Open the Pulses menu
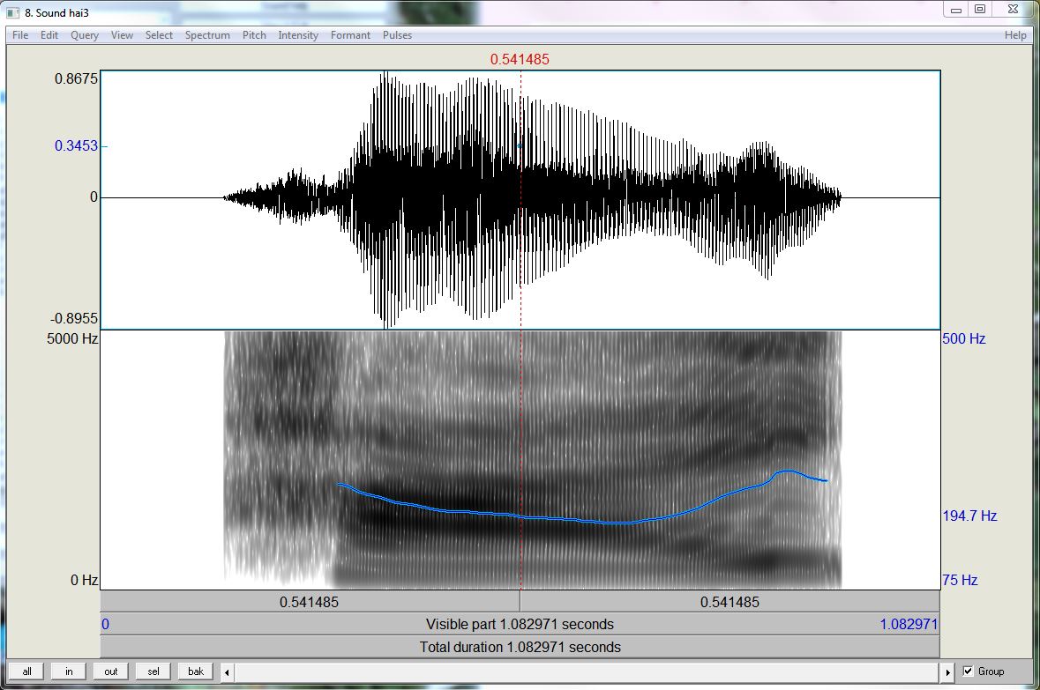1040x690 pixels. 397,35
